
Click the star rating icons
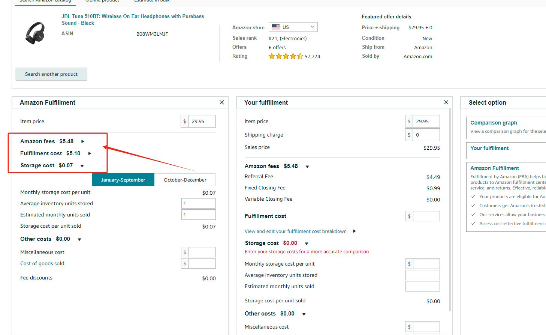tap(286, 56)
